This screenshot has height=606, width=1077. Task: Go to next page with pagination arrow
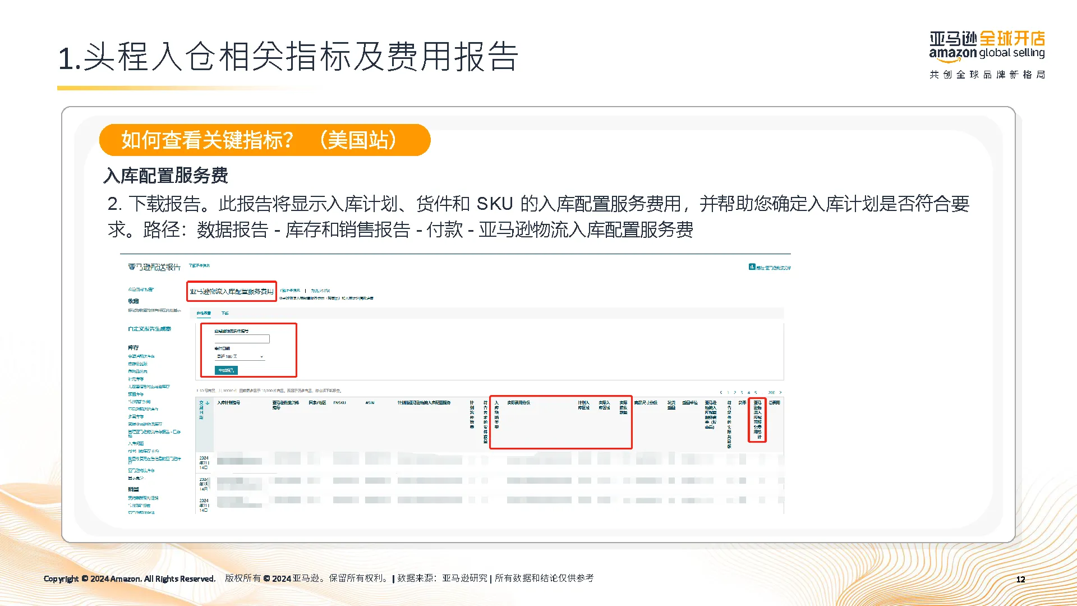(x=780, y=392)
